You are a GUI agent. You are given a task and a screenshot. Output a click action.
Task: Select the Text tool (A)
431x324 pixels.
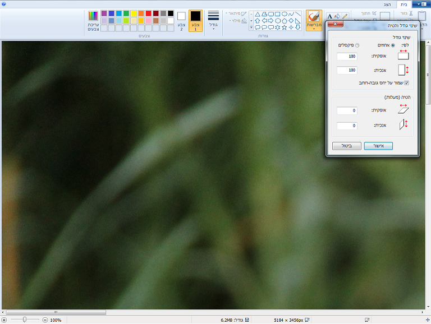point(330,16)
